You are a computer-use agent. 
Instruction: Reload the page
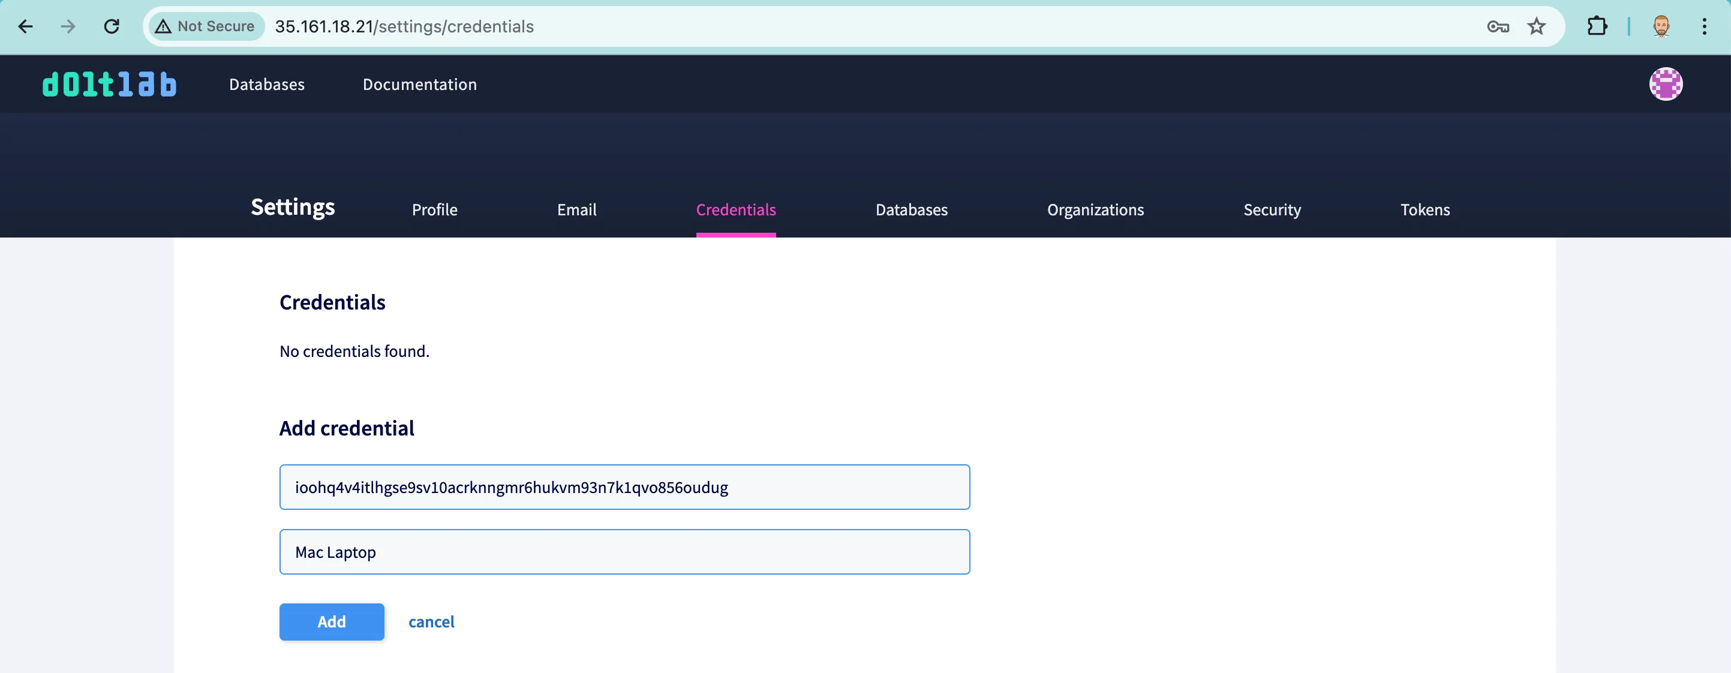pyautogui.click(x=112, y=27)
